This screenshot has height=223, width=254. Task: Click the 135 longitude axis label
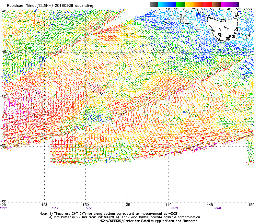[127, 205]
